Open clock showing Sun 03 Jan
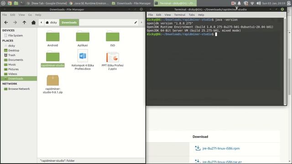Viewport: 292px width, 164px height. [x=273, y=3]
